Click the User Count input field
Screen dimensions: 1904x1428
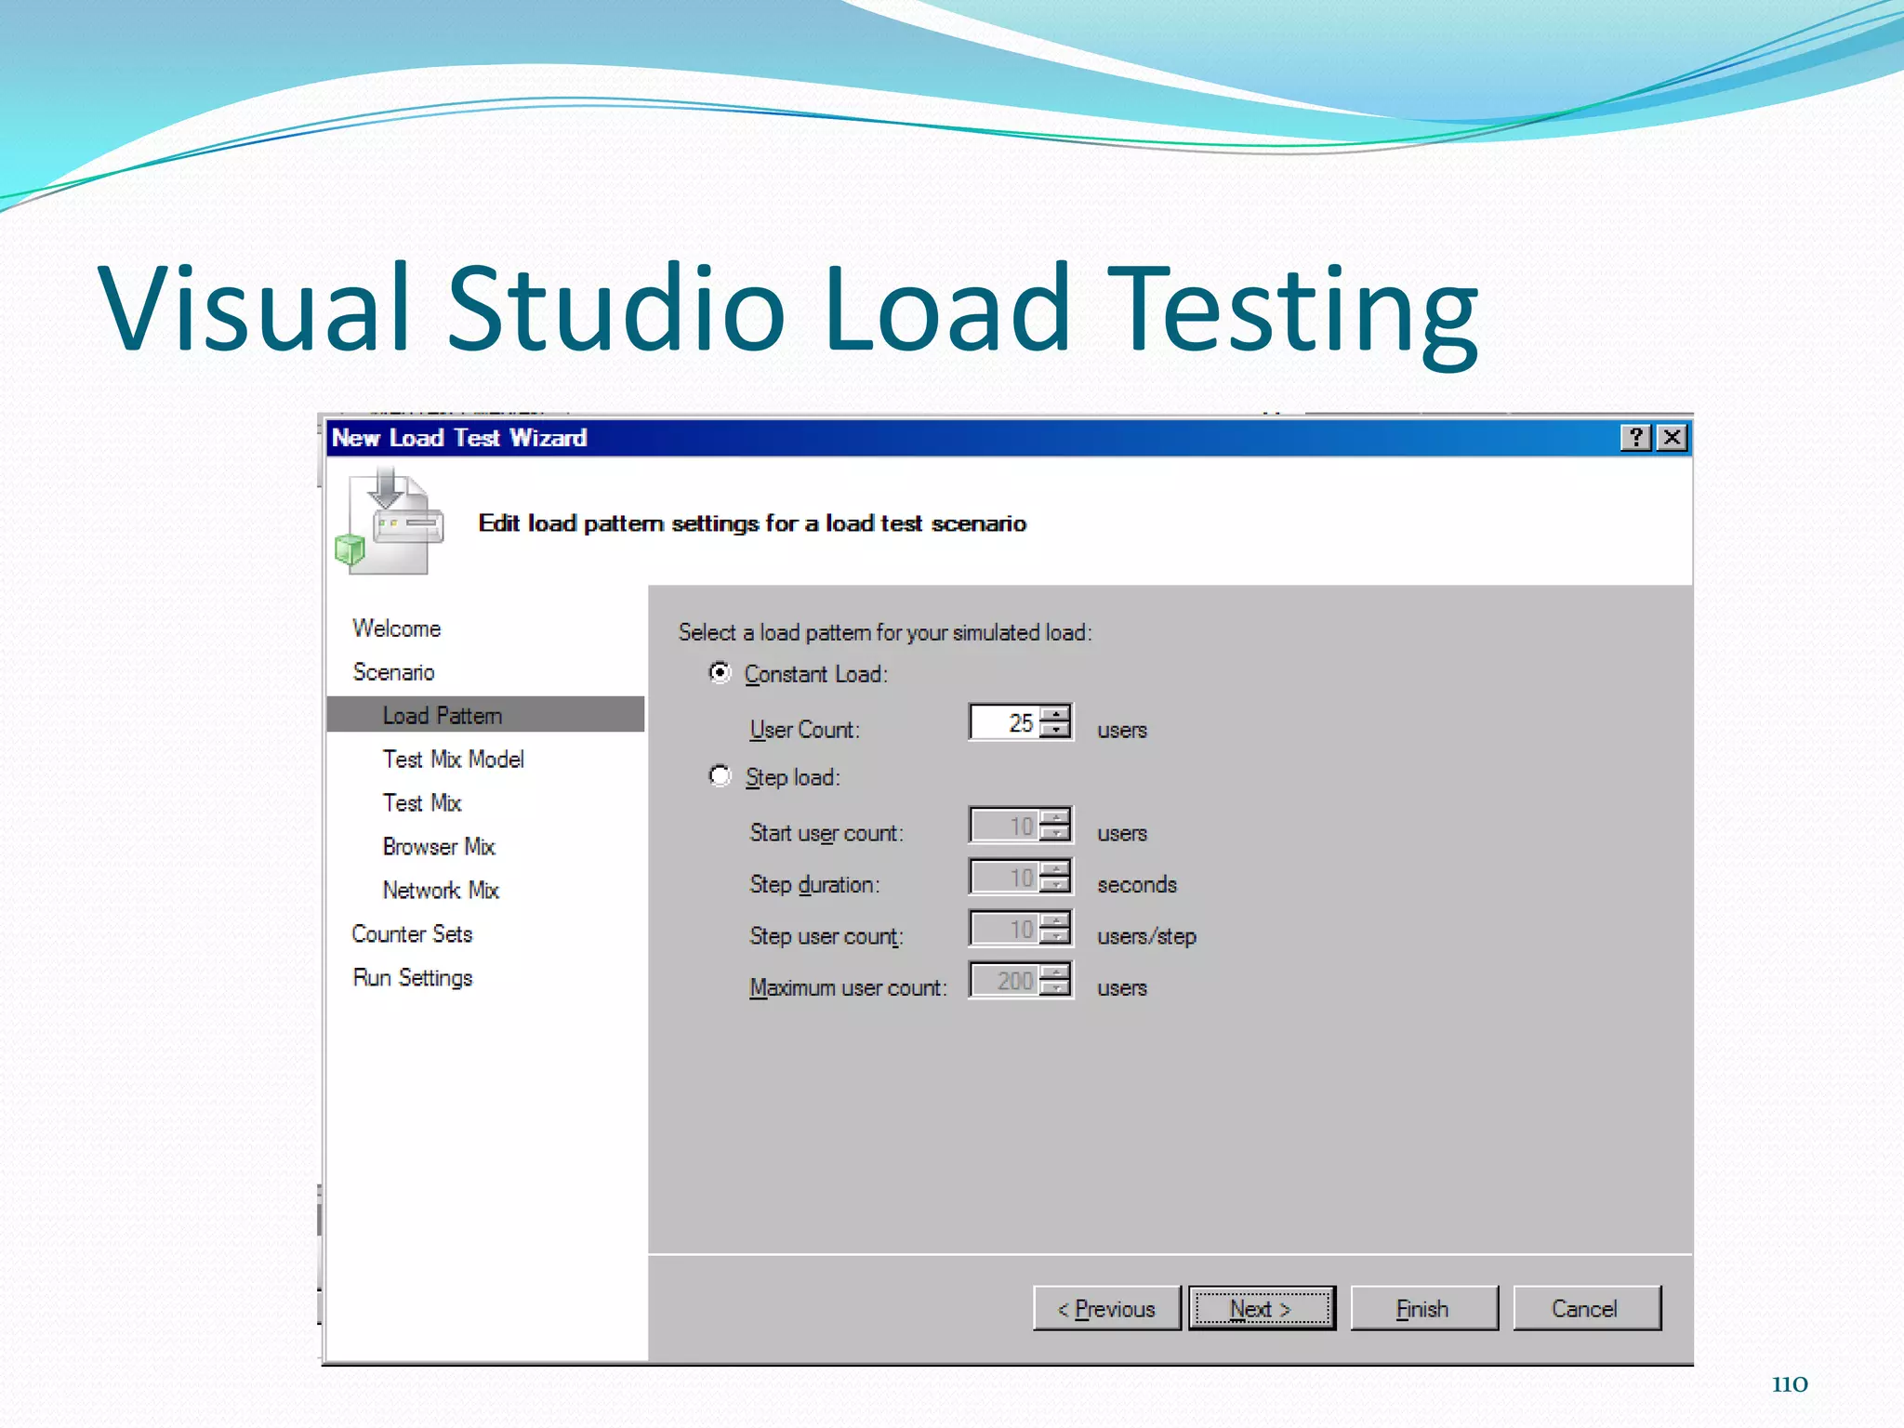click(1005, 722)
